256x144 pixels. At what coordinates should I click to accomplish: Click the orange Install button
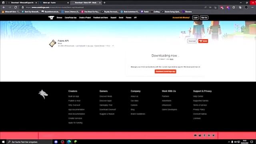[203, 41]
